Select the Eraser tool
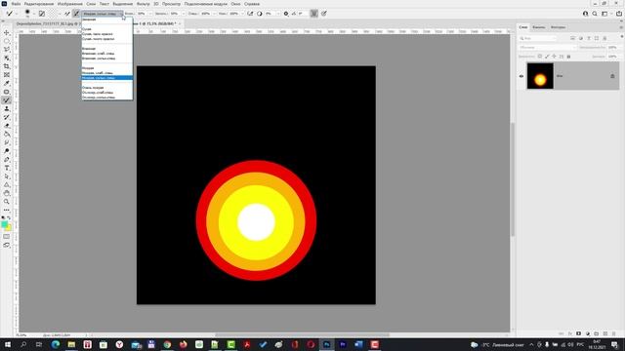The image size is (625, 351). click(x=7, y=126)
